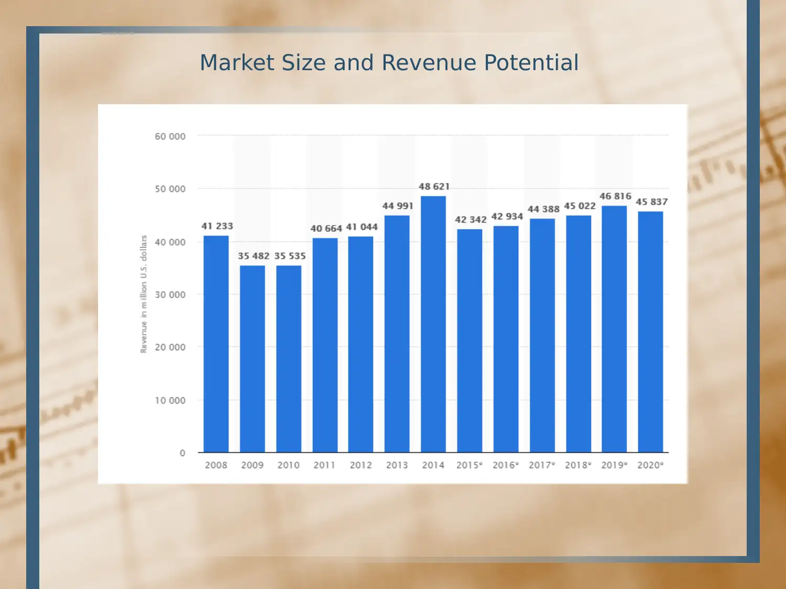Click the 2011 bar in the chart
The height and width of the screenshot is (589, 786).
point(325,346)
